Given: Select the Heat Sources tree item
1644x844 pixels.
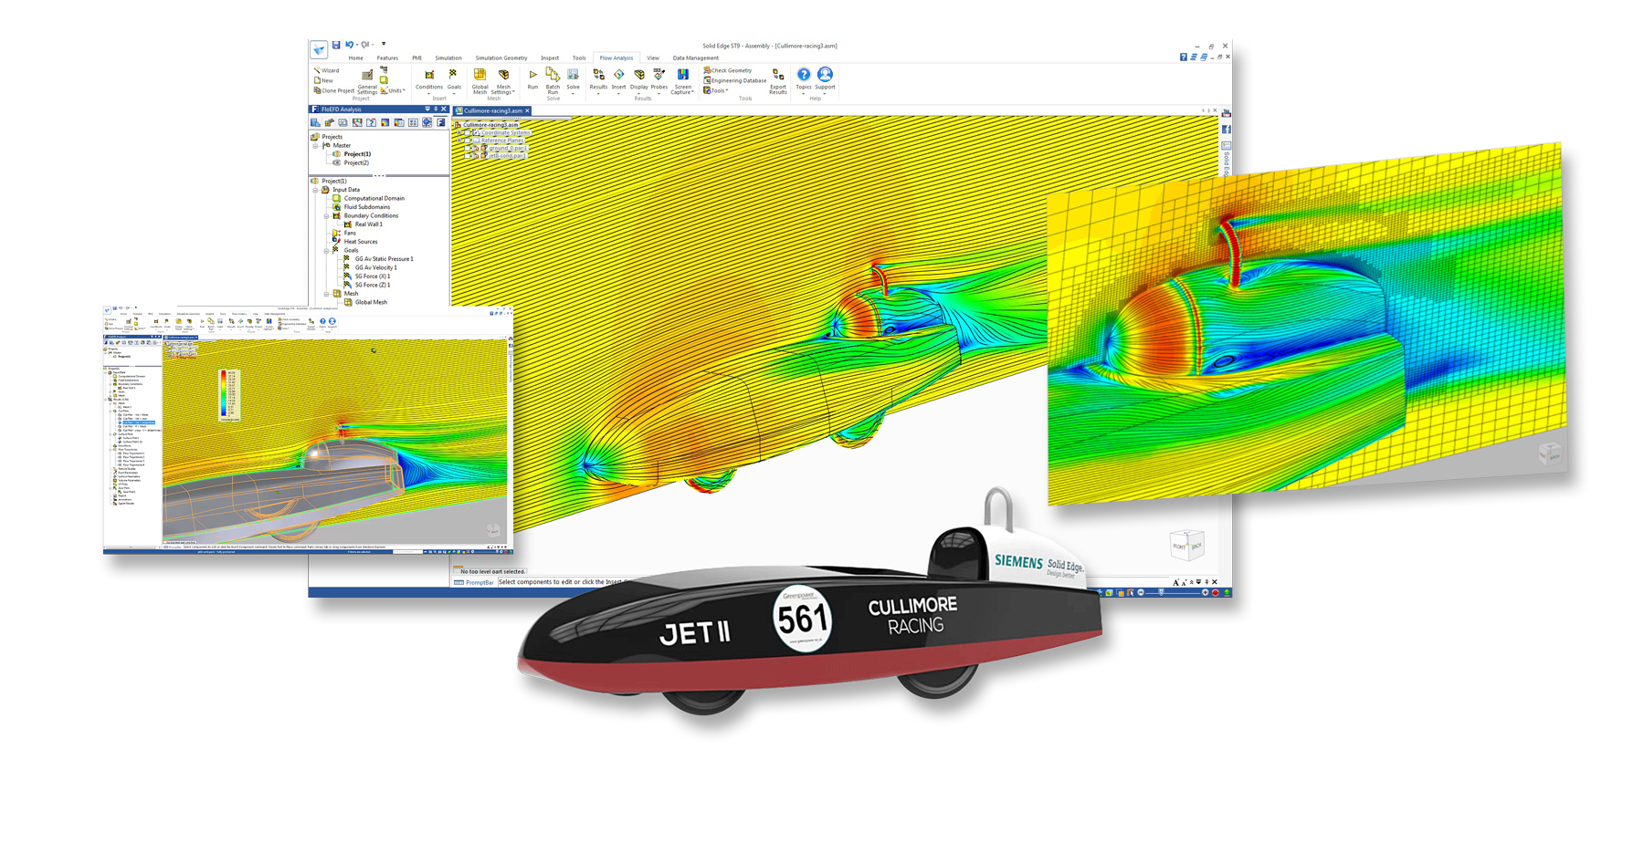Looking at the screenshot, I should pos(361,242).
